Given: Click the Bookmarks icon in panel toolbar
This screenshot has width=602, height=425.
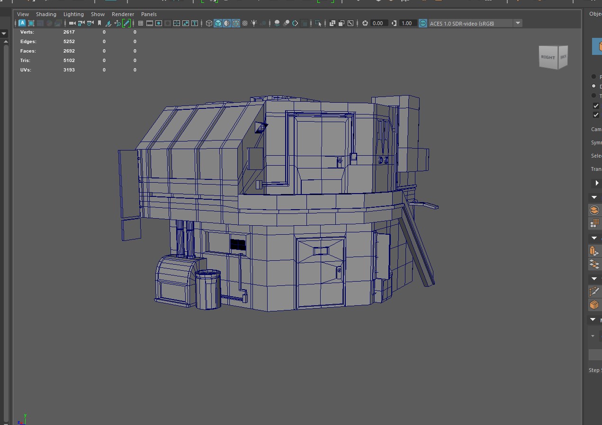Looking at the screenshot, I should click(x=99, y=23).
